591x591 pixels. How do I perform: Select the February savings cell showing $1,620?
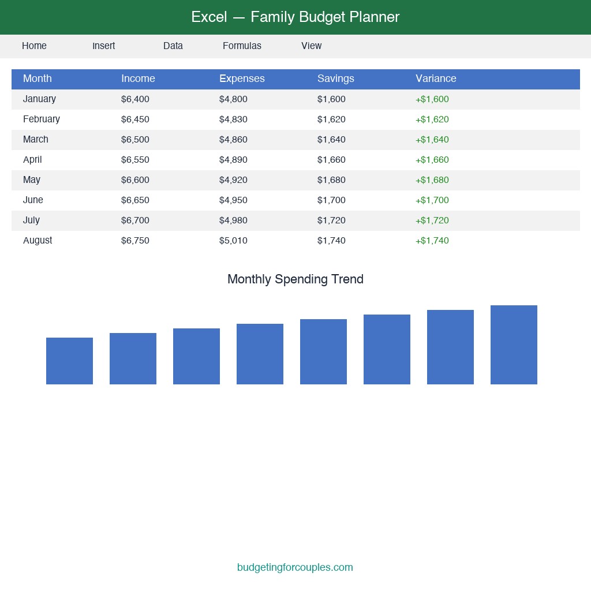pyautogui.click(x=331, y=119)
